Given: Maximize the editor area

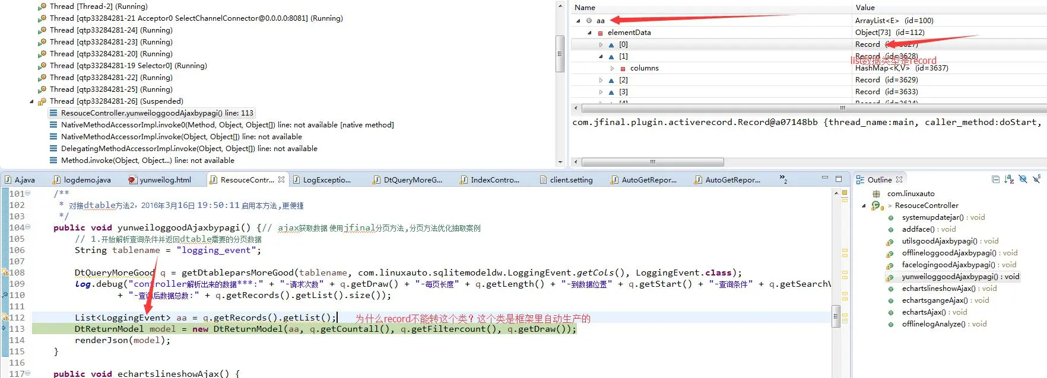Looking at the screenshot, I should coord(839,178).
